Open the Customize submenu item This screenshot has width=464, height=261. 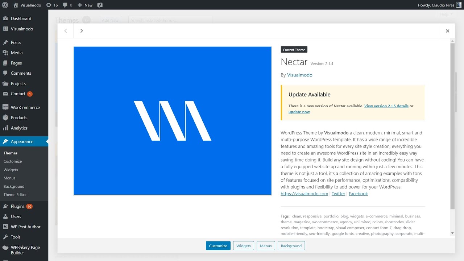13,161
